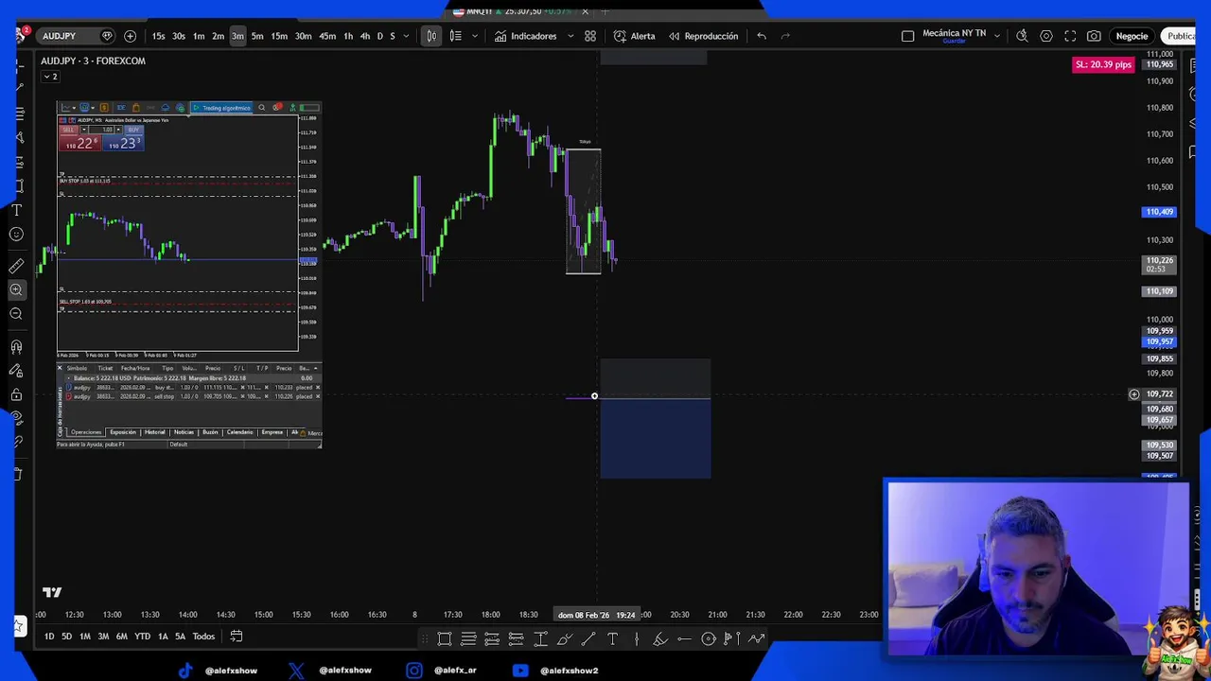Select the text T drawing tool
Image resolution: width=1211 pixels, height=681 pixels.
coord(16,210)
